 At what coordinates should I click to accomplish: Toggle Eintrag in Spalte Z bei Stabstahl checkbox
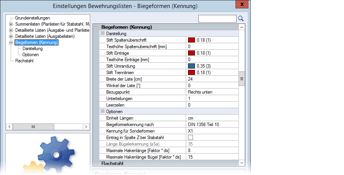[191, 138]
